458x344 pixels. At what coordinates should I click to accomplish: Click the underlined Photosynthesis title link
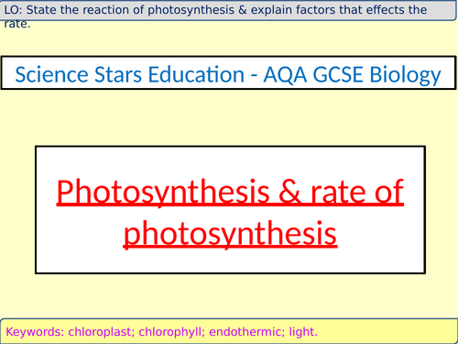click(230, 212)
